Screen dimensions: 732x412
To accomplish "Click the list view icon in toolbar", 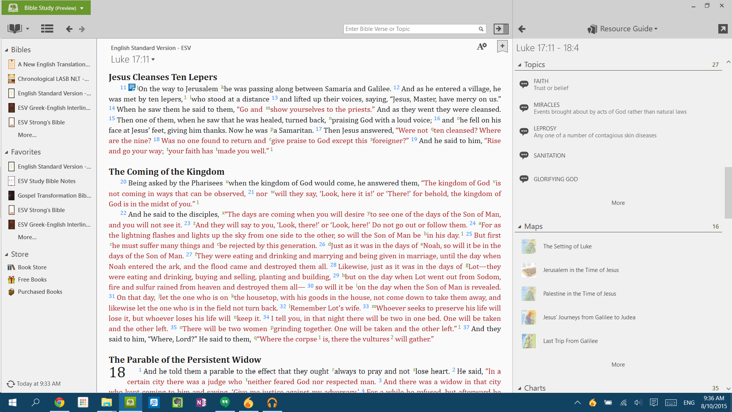I will click(47, 29).
